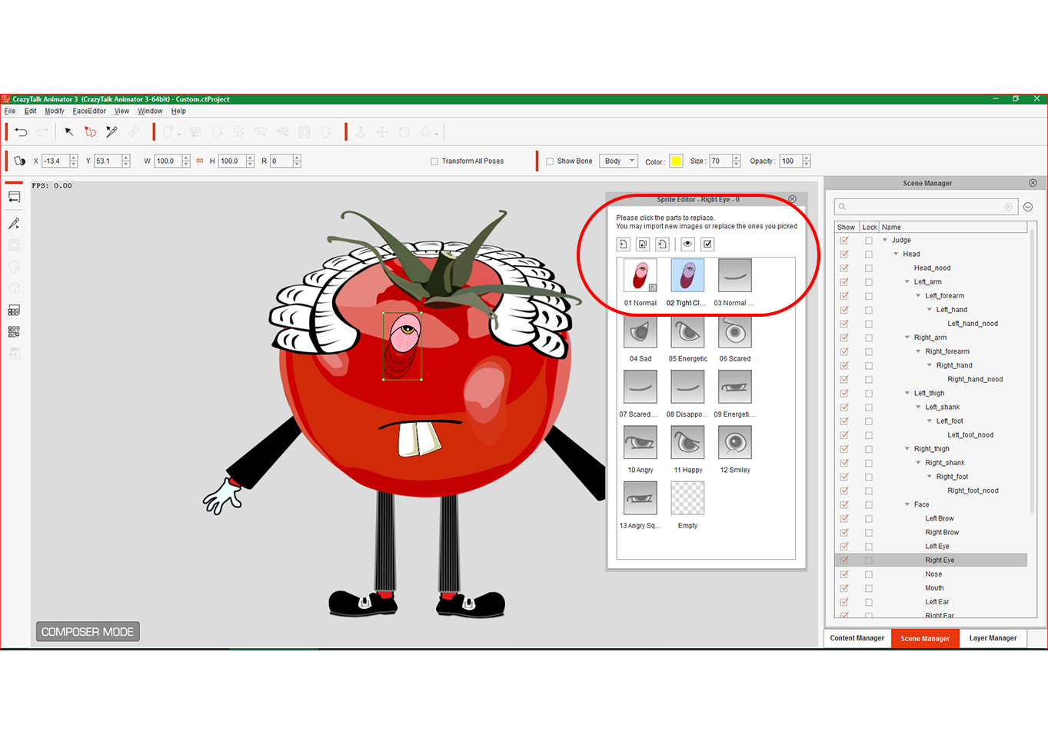The height and width of the screenshot is (745, 1048).
Task: Click the grayed lips toolbar icon
Action: pos(282,132)
